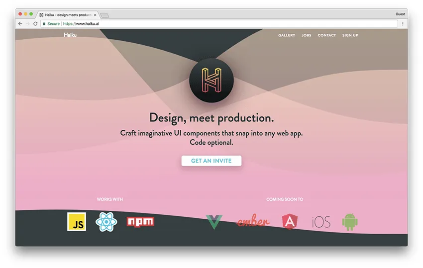Click the 'Design, meet production.' headline
423x268 pixels.
[x=211, y=118]
